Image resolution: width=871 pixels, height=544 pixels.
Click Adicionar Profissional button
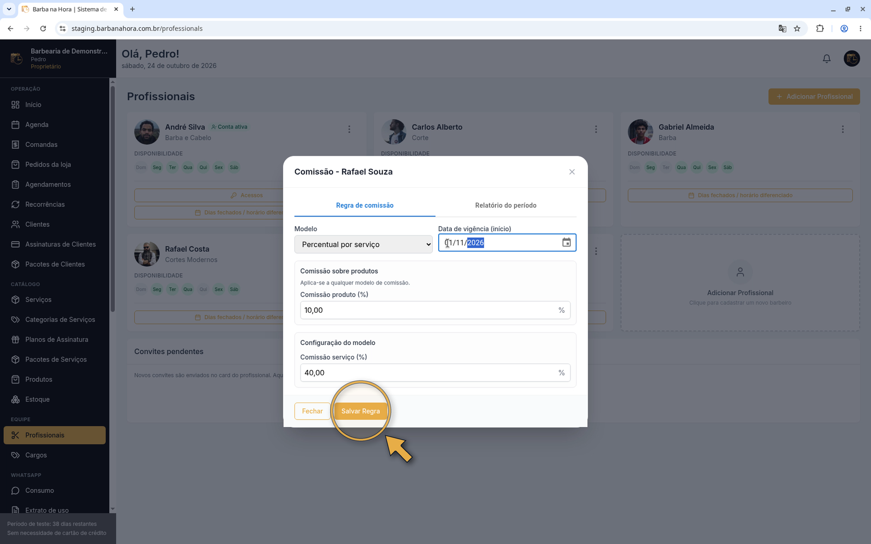coord(814,96)
